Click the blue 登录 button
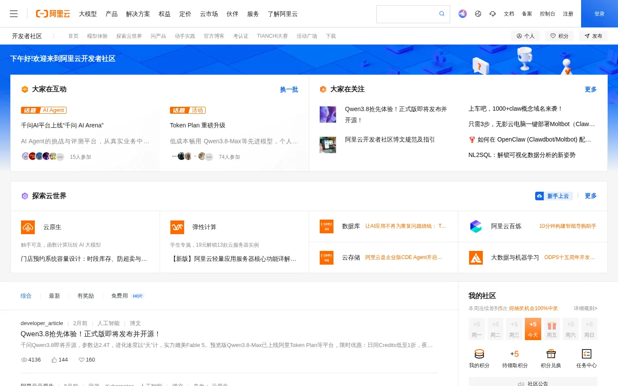The height and width of the screenshot is (386, 618). point(600,14)
